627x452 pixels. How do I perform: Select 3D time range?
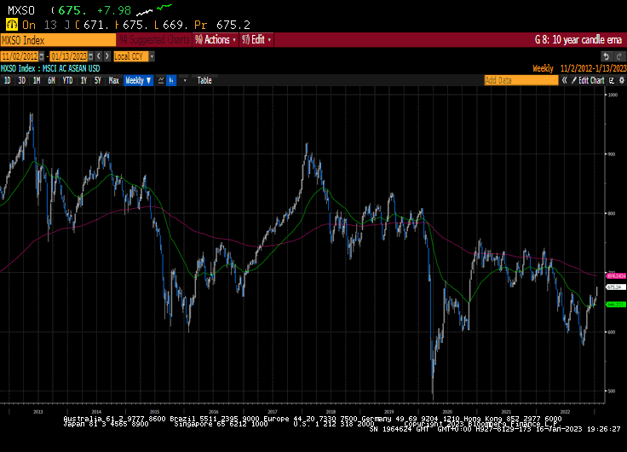(x=21, y=80)
